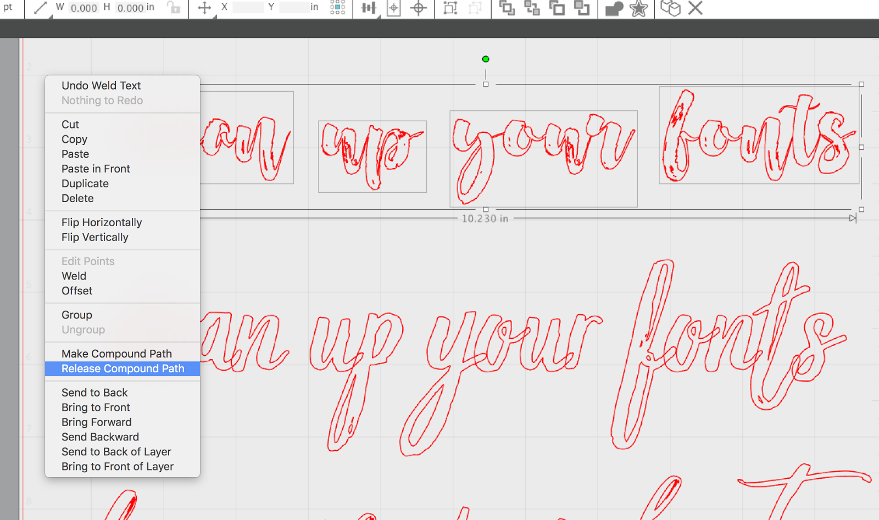This screenshot has width=879, height=520.
Task: Select Flip Horizontally in the context menu
Action: (x=101, y=222)
